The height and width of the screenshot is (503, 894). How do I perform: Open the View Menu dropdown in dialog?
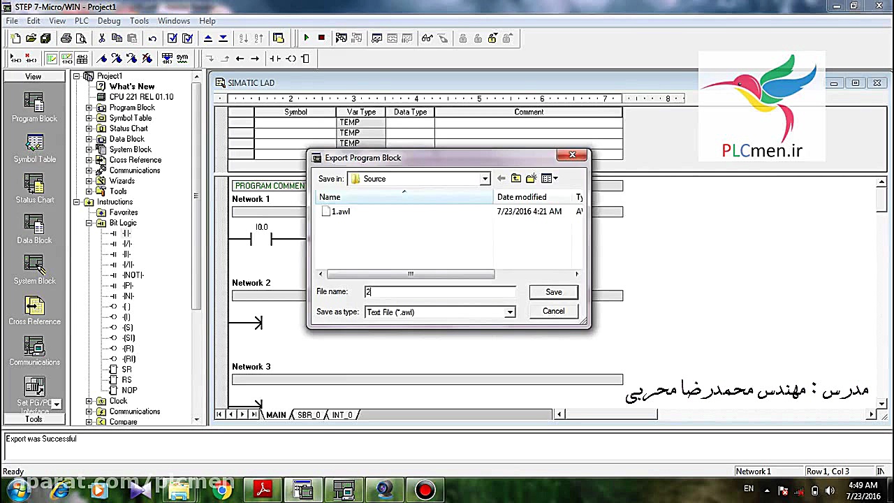coord(550,179)
